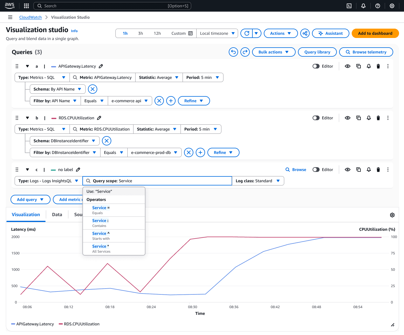Add another filter to query a
The width and height of the screenshot is (404, 335).
(x=171, y=101)
